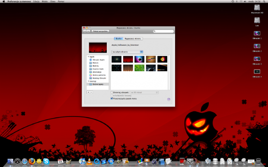Screen dimensions: 268x167
Task: Go forward using the right arrow button
Action: [88, 31]
